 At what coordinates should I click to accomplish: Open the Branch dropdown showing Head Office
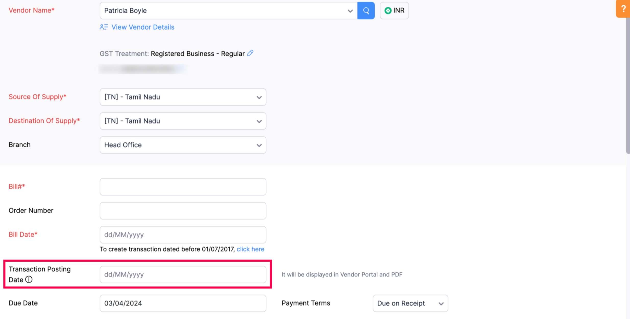259,145
